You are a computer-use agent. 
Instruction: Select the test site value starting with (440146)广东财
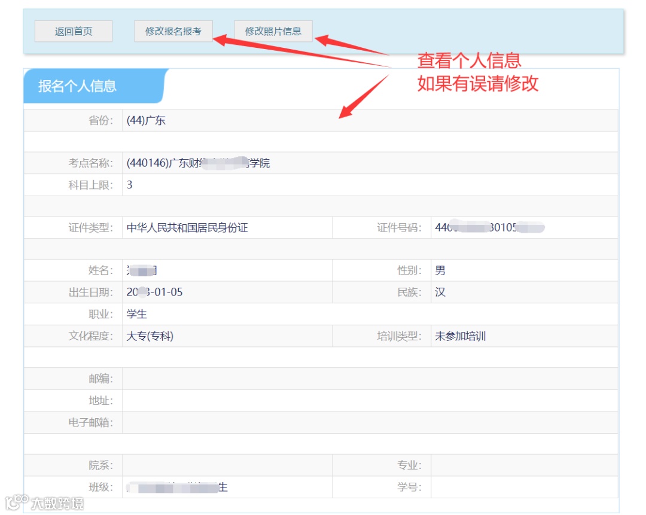(x=198, y=163)
